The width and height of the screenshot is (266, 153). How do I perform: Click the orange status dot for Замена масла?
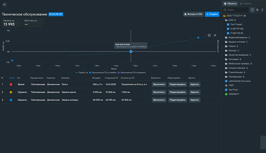(x=11, y=92)
